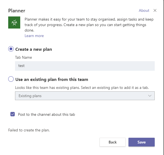Image resolution: width=164 pixels, height=155 pixels.
Task: Select the Create a new plan radio button
Action: coord(11,49)
